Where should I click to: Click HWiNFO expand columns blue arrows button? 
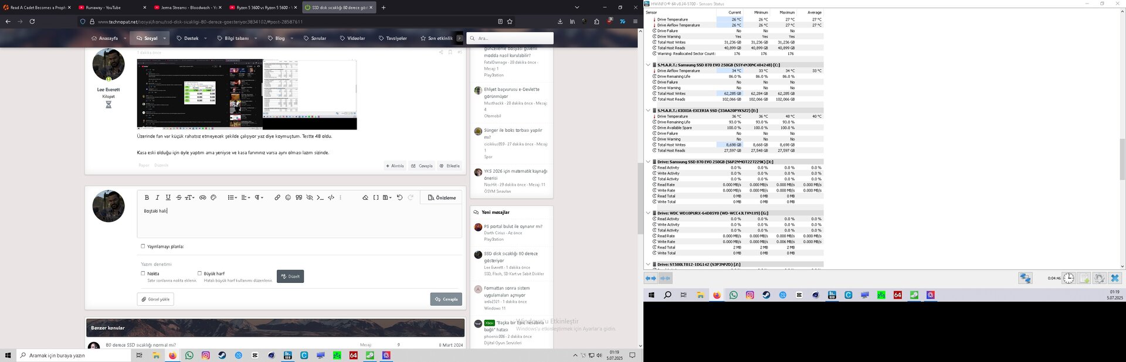(650, 278)
